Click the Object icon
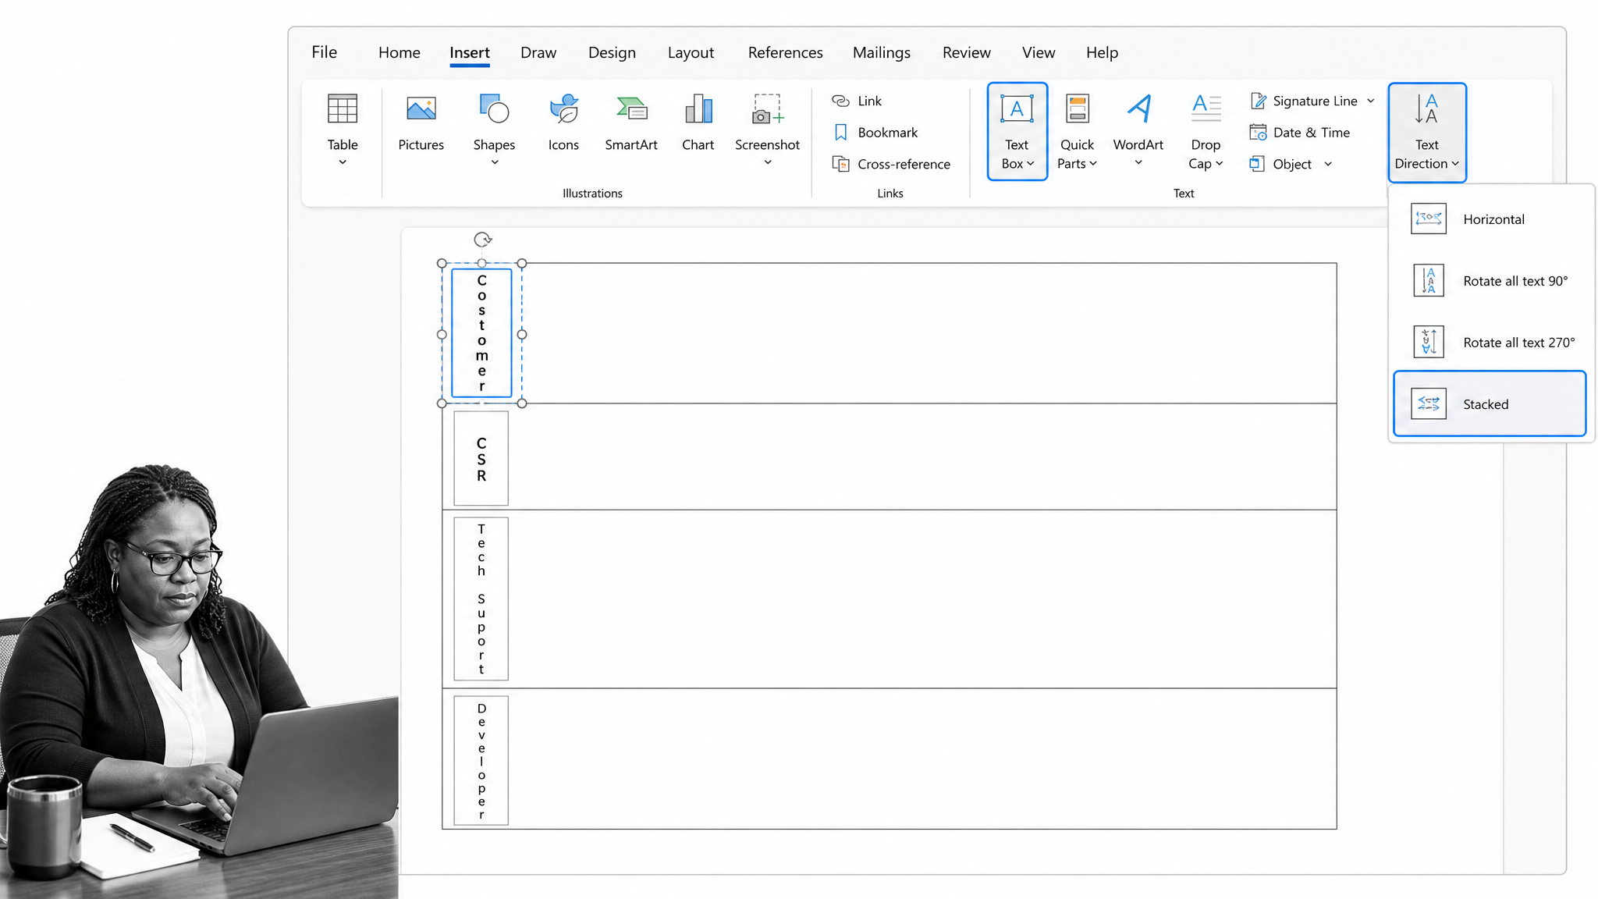 coord(1257,164)
